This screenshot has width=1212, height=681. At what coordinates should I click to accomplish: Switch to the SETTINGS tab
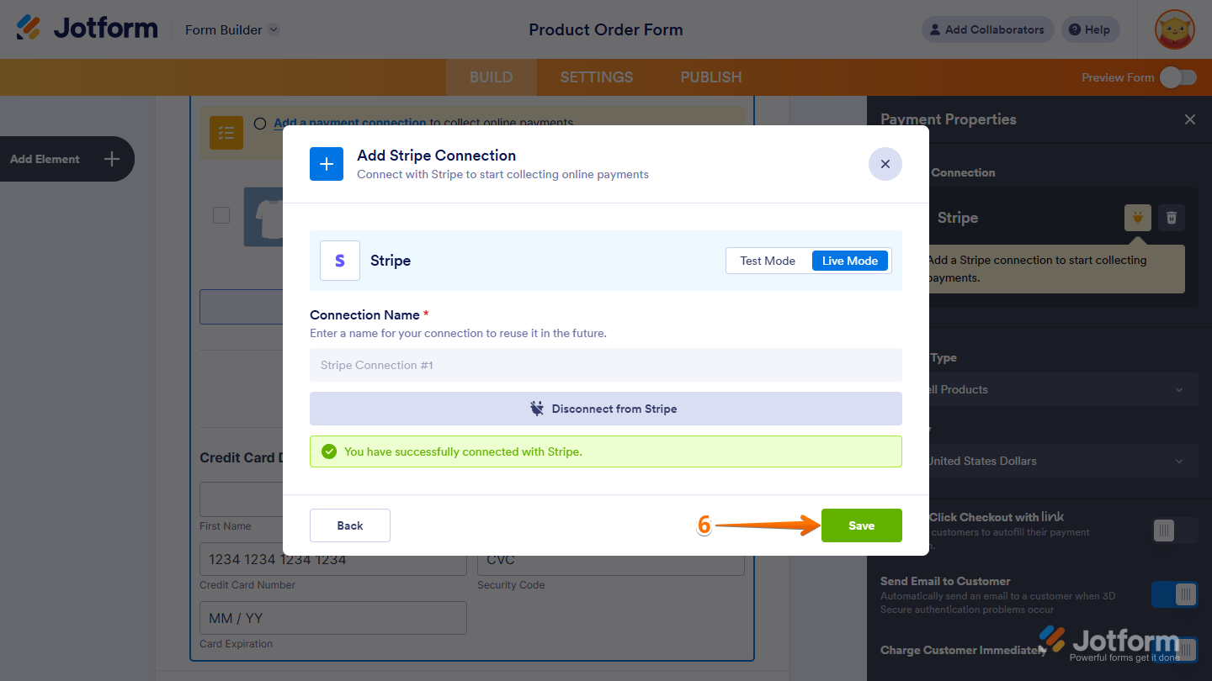pos(596,77)
